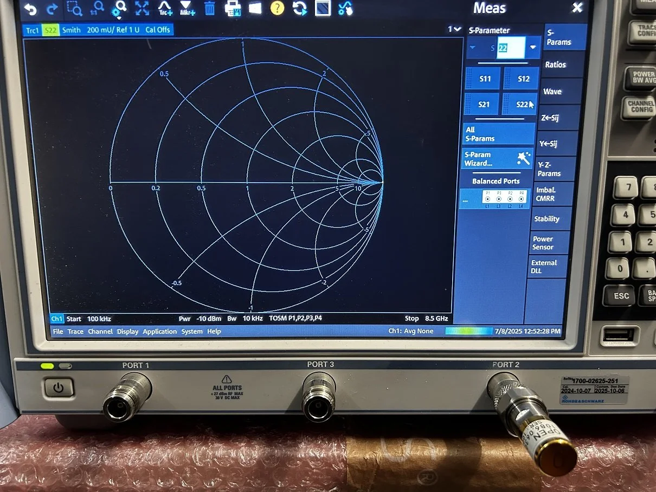Open the S-Param Wizard
656x492 pixels.
point(498,159)
